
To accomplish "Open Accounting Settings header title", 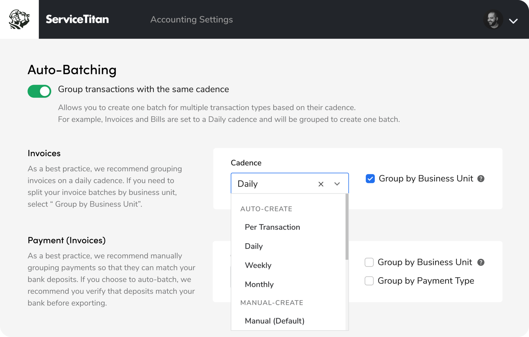I will pyautogui.click(x=192, y=19).
